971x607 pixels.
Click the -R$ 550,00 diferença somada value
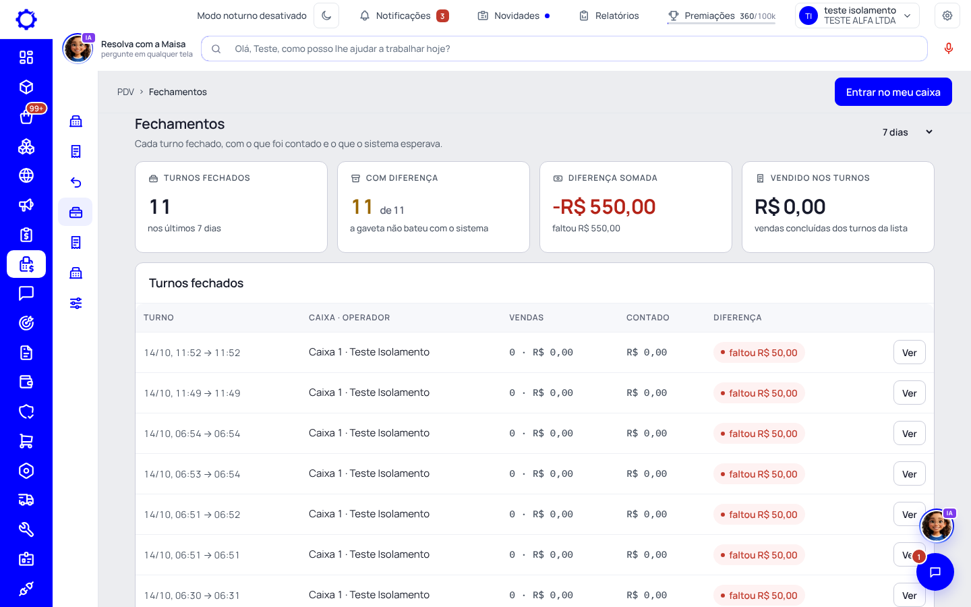604,207
